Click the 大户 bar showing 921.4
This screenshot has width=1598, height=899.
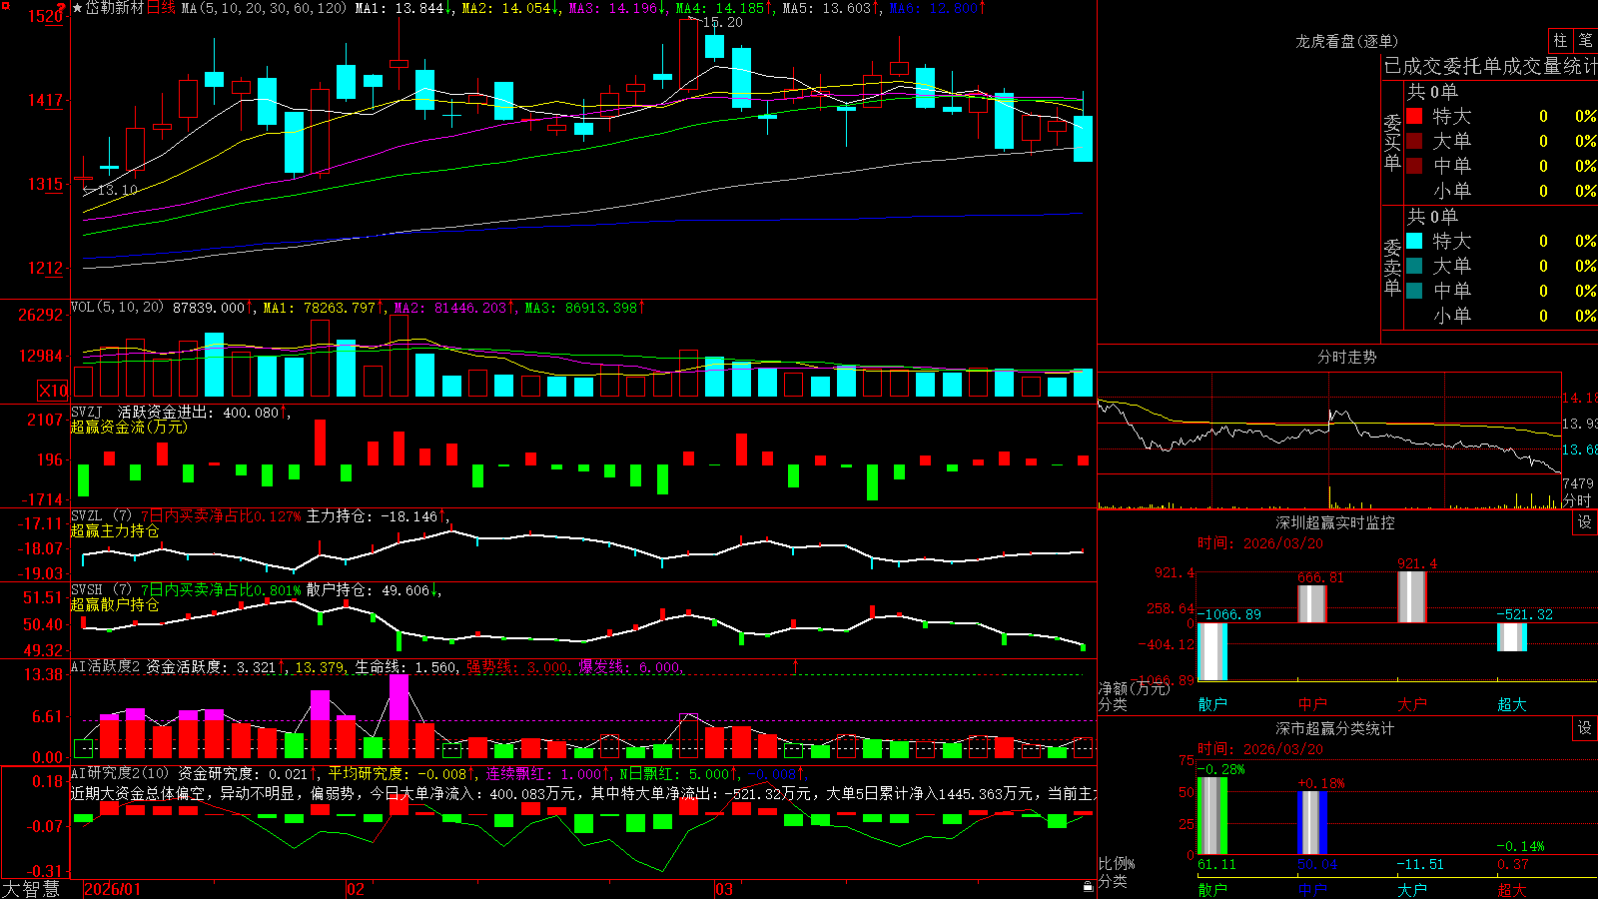click(1412, 597)
